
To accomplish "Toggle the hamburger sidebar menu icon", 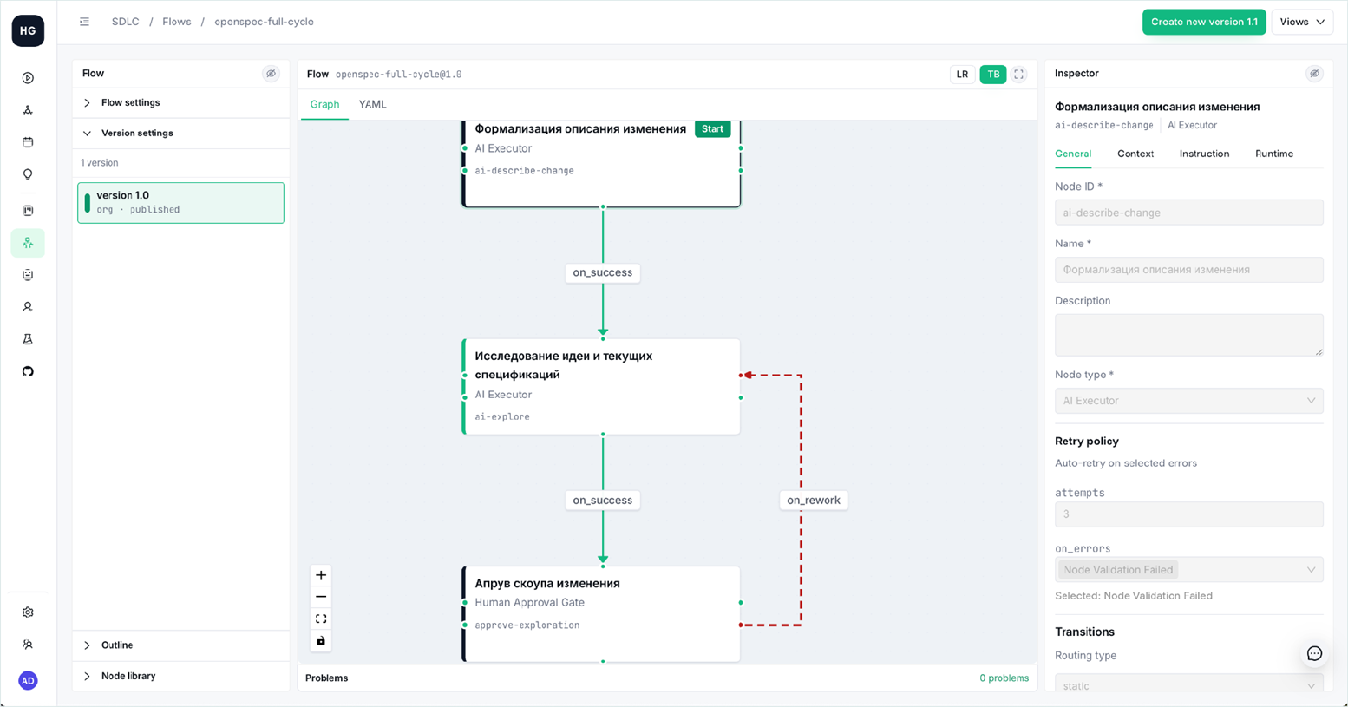I will point(84,22).
